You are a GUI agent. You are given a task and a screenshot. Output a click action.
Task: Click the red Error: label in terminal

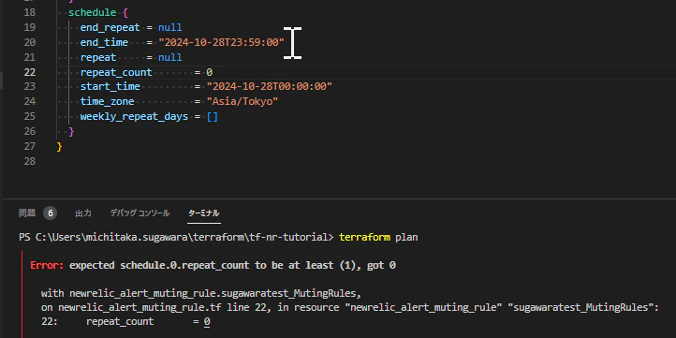point(47,265)
